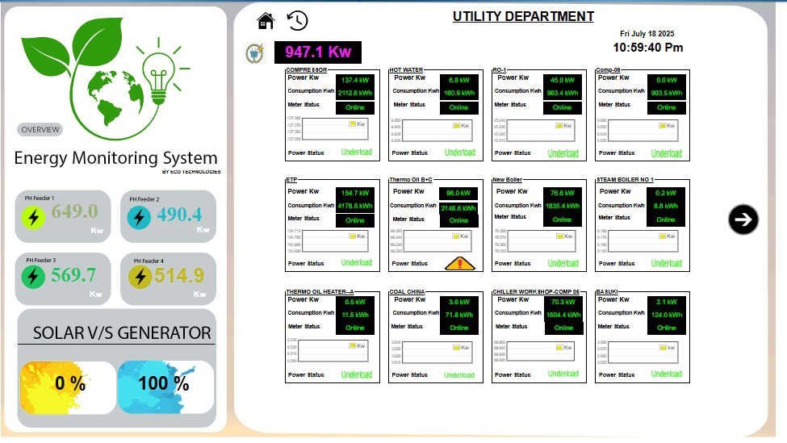
Task: Click PH Feeder 1 lightning bolt icon
Action: (33, 218)
